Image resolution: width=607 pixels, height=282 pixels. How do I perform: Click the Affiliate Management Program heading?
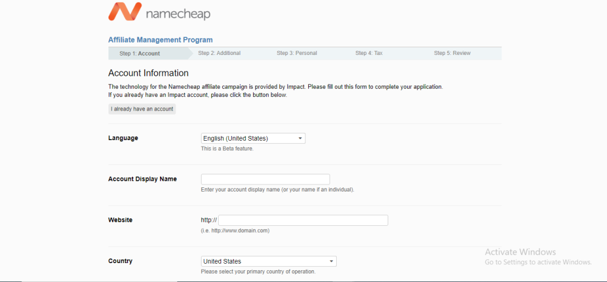(x=160, y=40)
